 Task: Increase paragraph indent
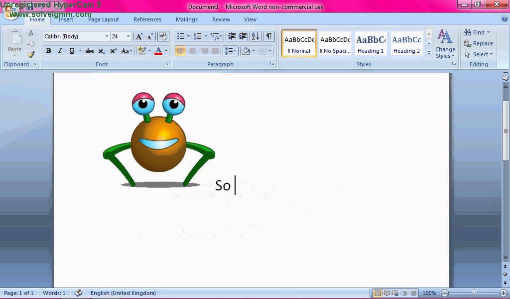tap(243, 36)
